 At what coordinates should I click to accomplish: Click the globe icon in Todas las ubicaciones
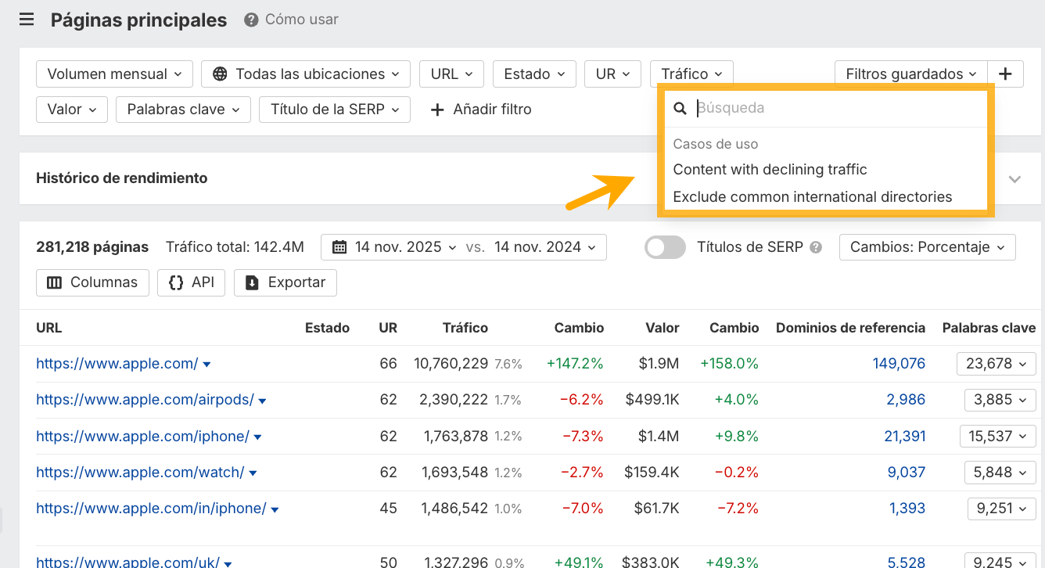(221, 74)
